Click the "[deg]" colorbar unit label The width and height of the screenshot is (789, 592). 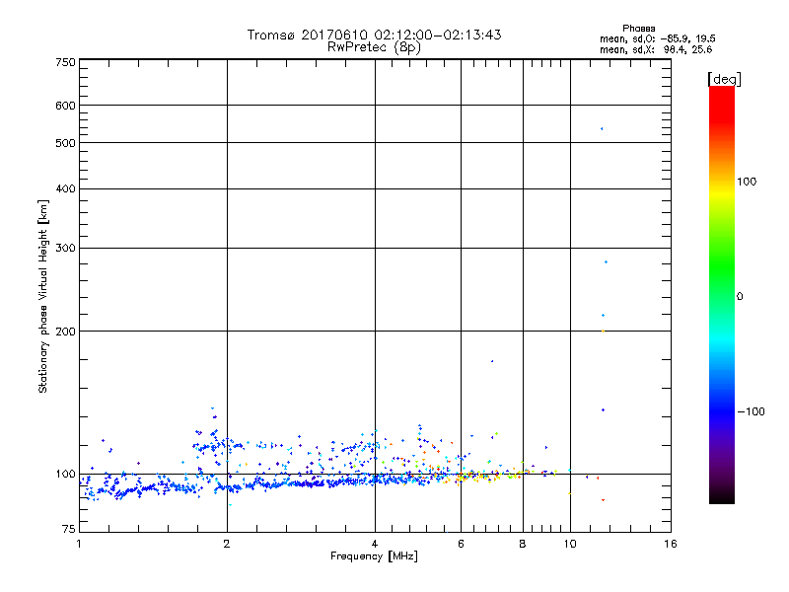point(724,79)
